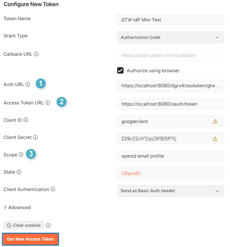The height and width of the screenshot is (247, 230).
Task: Click the Scope input field
Action: pyautogui.click(x=170, y=156)
